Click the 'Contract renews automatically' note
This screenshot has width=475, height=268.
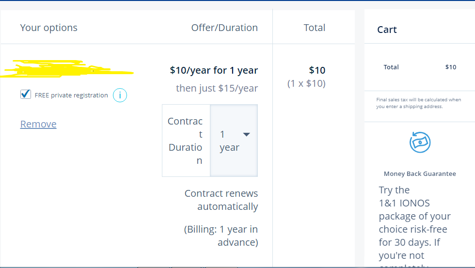click(221, 200)
